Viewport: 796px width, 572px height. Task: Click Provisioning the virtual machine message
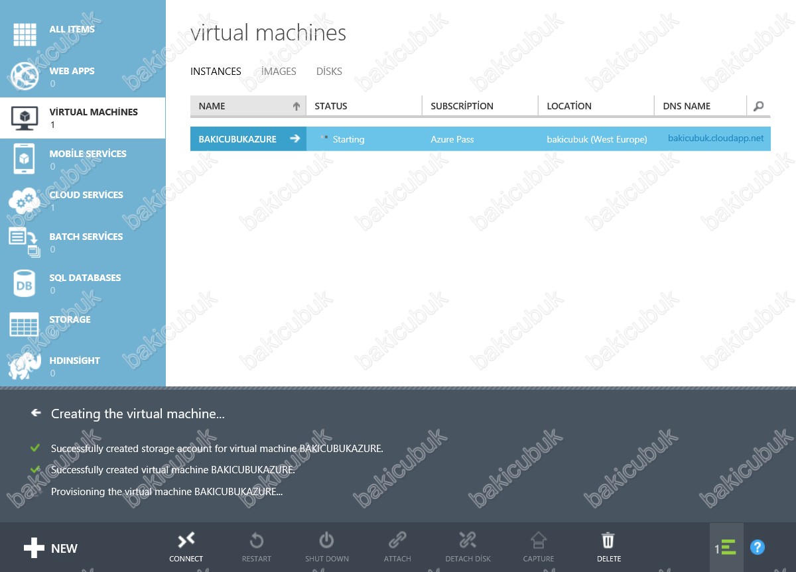(x=167, y=492)
